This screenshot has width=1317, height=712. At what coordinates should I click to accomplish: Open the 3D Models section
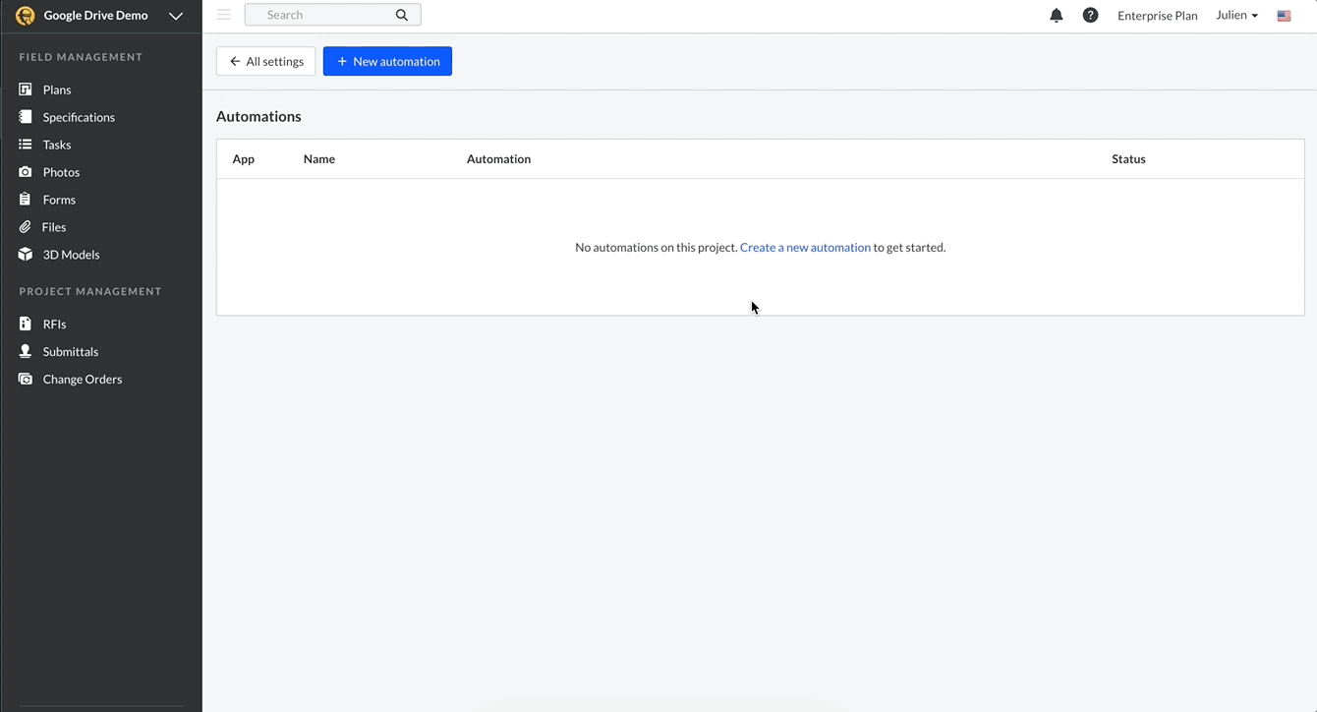(70, 254)
